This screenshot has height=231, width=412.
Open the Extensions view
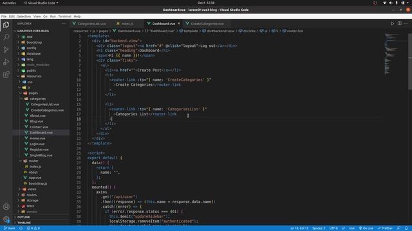pyautogui.click(x=6, y=74)
